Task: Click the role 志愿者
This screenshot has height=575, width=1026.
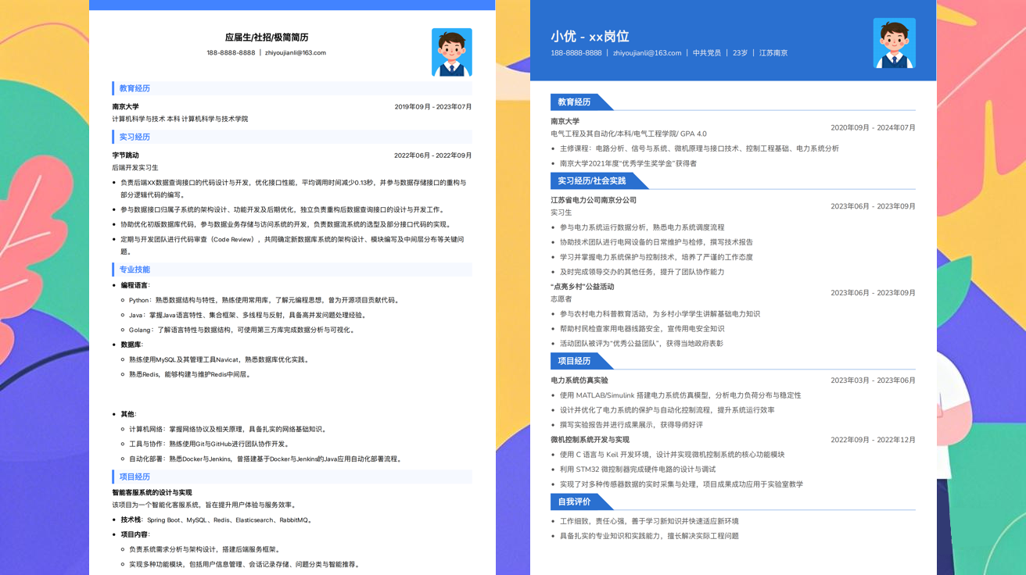Action: (x=561, y=299)
